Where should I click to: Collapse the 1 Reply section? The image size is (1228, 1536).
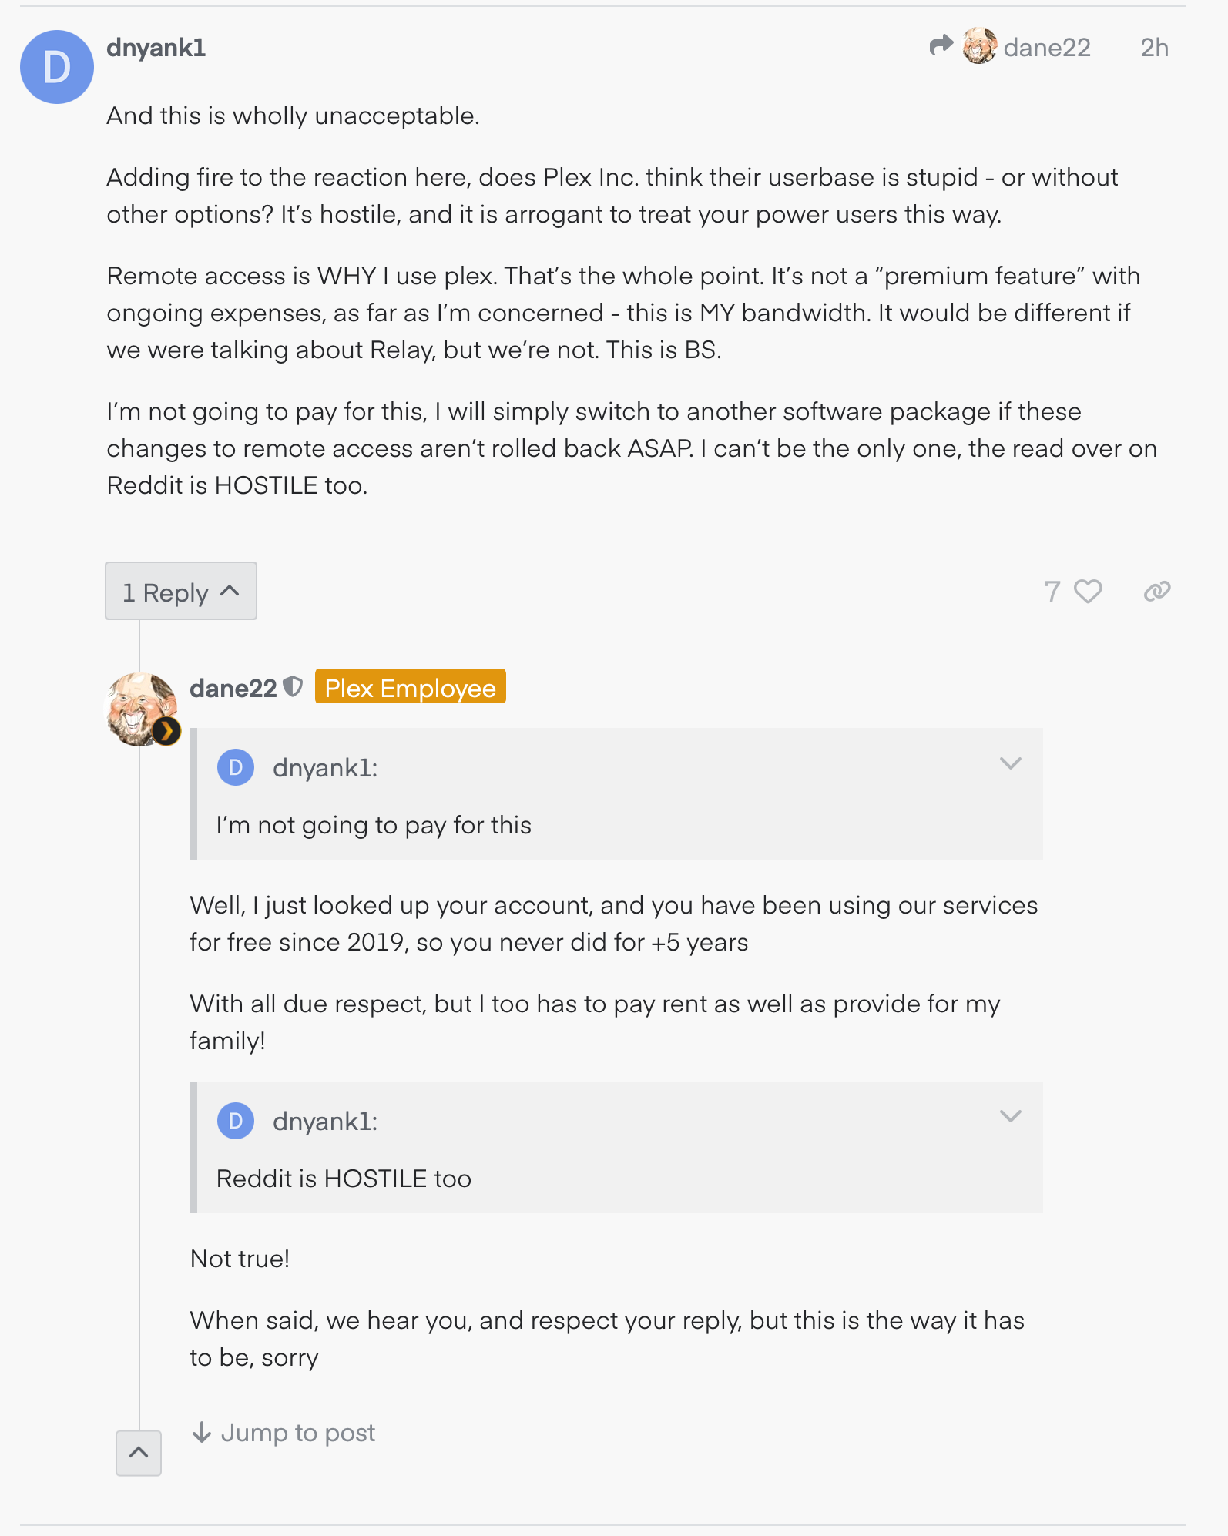point(181,592)
